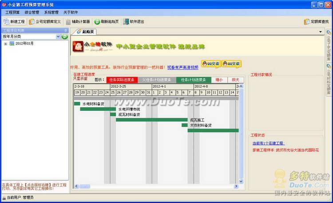Click the Gantt vertical scrollbar up arrow
Screen dimensions: 333x203
pyautogui.click(x=241, y=86)
